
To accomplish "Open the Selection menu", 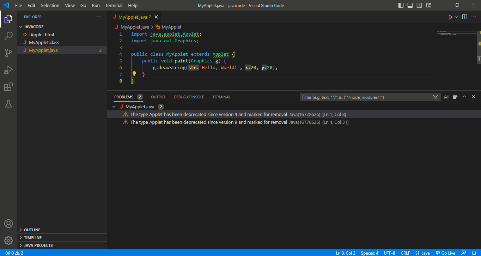I will pos(50,5).
